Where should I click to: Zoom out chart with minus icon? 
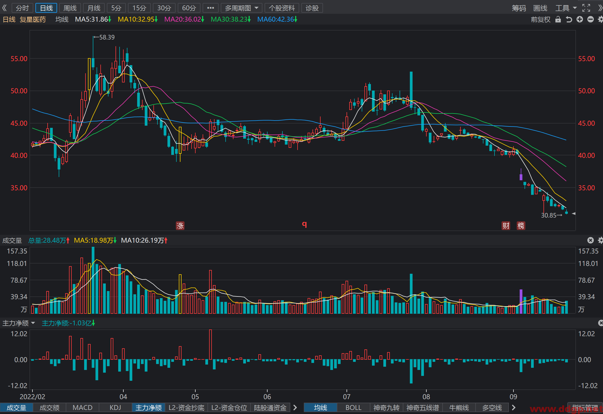click(591, 19)
